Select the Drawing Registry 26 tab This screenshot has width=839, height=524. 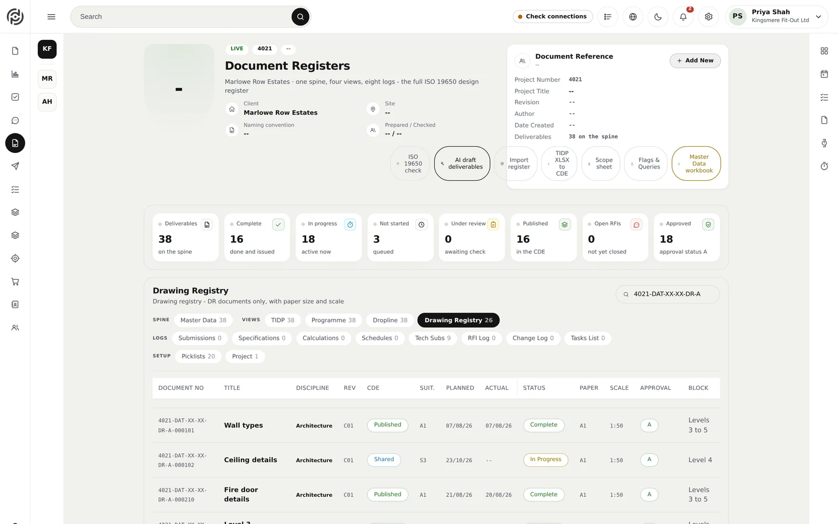point(458,320)
